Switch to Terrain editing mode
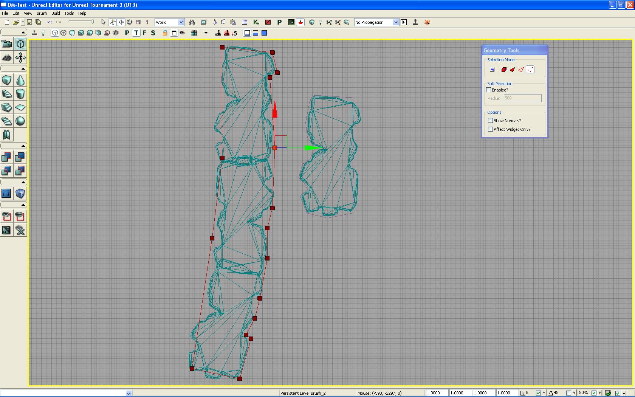The image size is (635, 397). pos(7,57)
